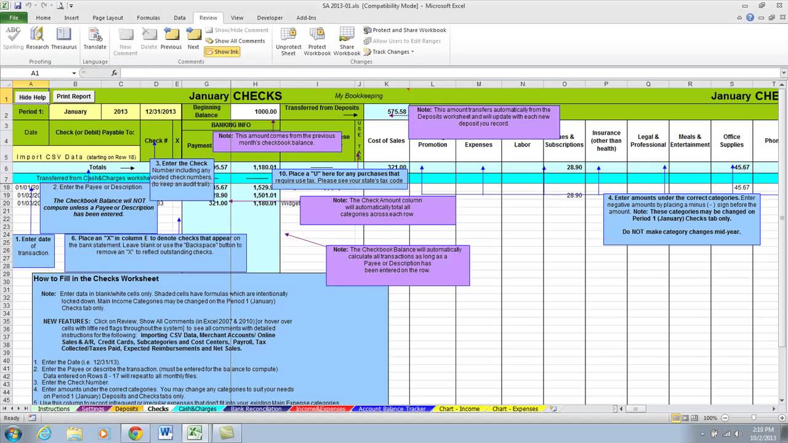Click the Print Report button

(73, 96)
